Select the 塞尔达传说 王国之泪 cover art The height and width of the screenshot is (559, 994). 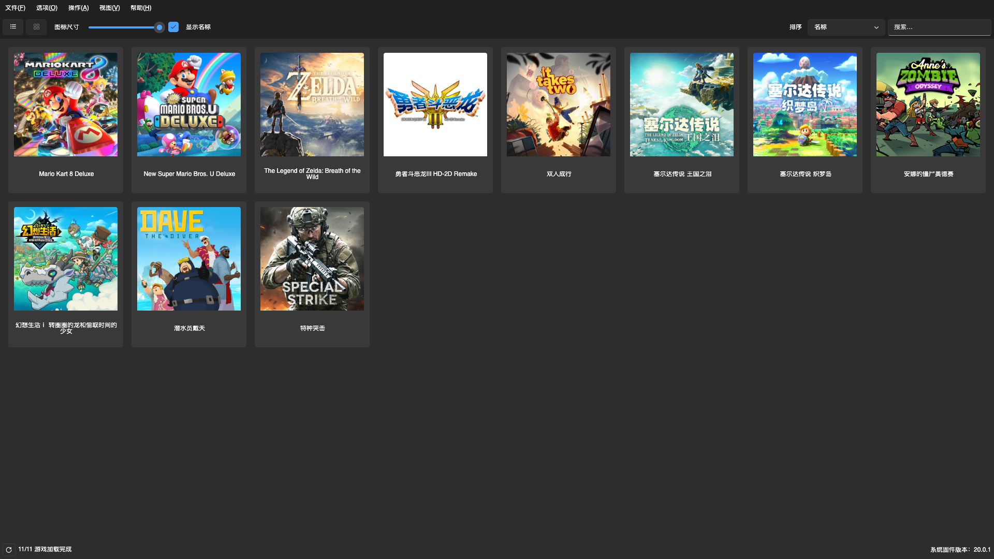(682, 105)
